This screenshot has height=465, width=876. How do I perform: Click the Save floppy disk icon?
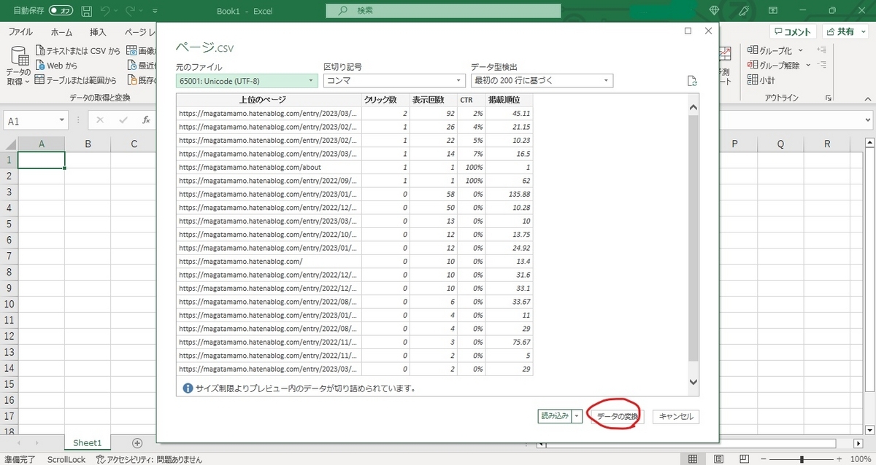[x=87, y=12]
